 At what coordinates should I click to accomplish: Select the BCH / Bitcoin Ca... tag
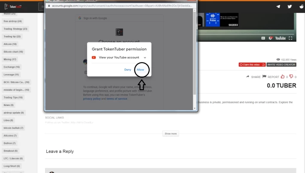tap(16, 82)
